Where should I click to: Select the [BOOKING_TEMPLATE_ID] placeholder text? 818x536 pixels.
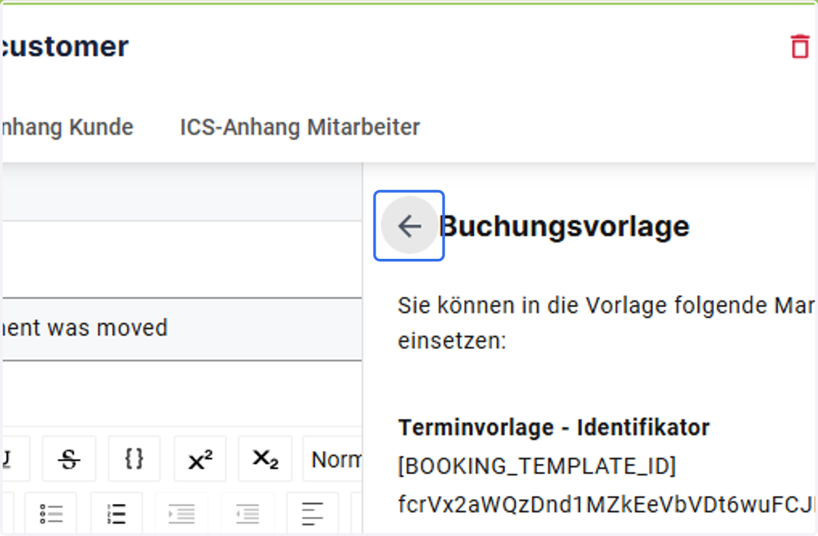[537, 467]
